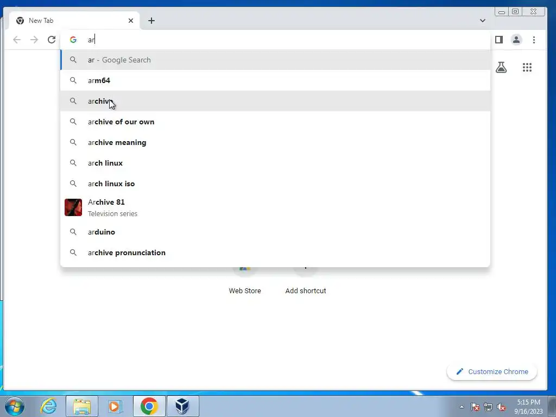Choose 'archive pronunciation' suggestion
The height and width of the screenshot is (417, 556).
point(275,252)
